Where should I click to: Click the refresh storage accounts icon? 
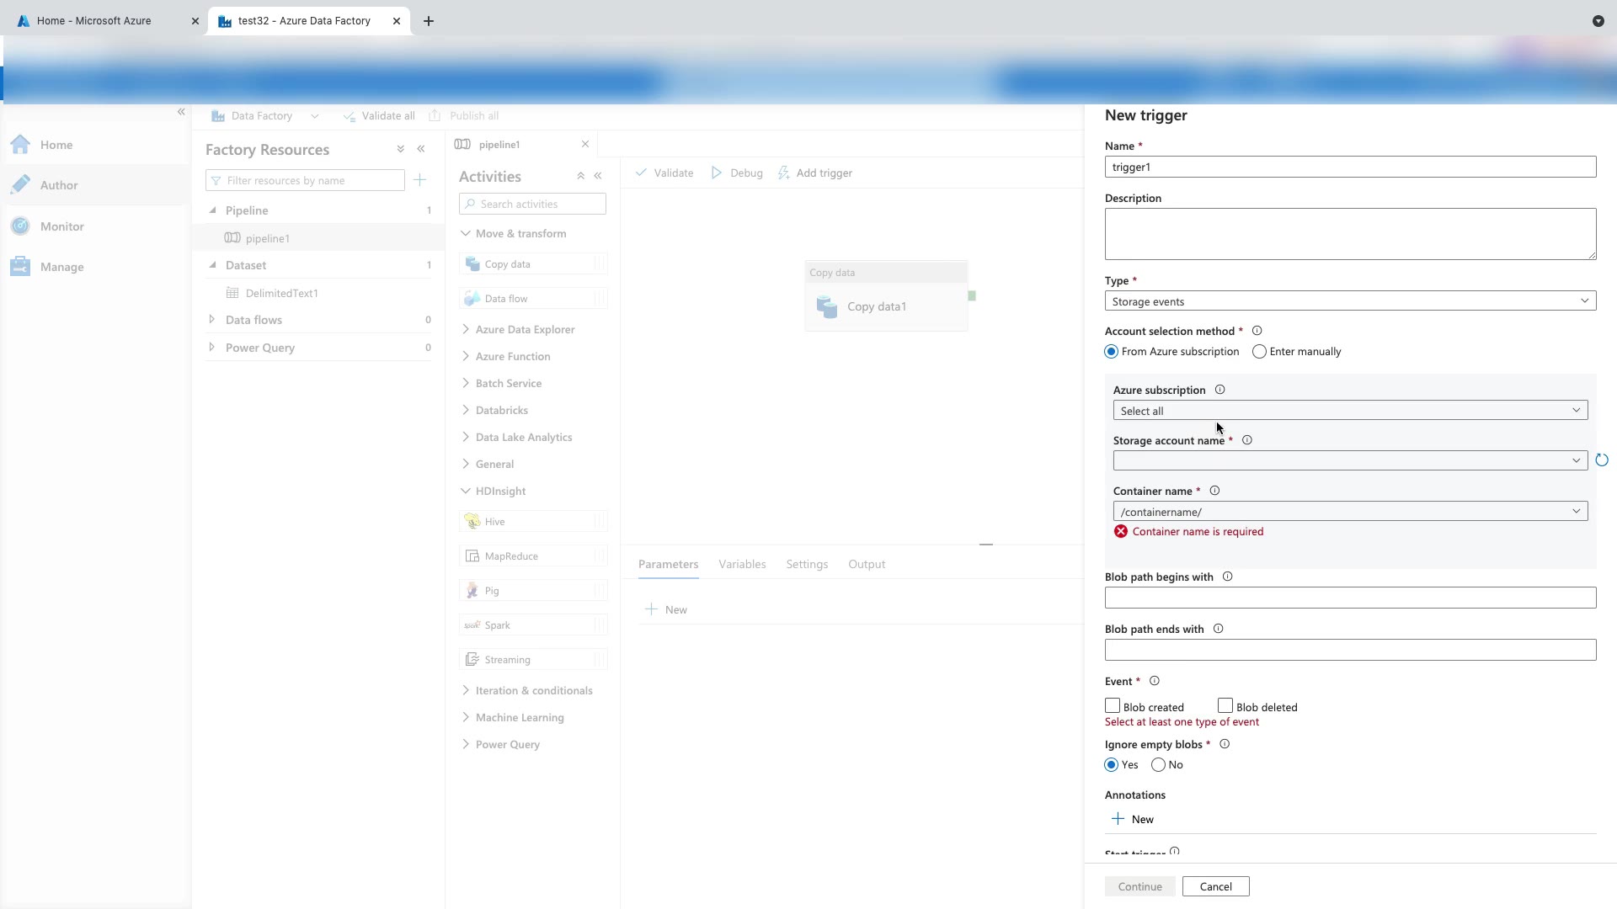point(1601,460)
